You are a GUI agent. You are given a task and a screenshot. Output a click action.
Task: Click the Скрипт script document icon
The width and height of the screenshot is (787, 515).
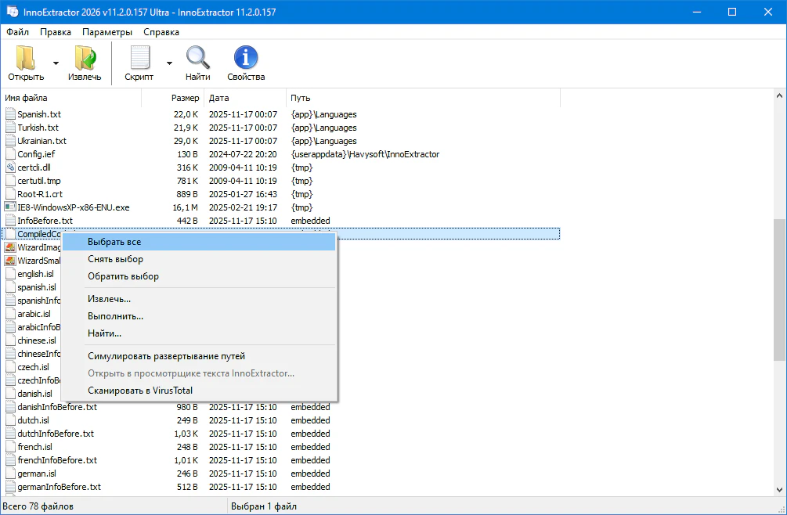(x=139, y=59)
